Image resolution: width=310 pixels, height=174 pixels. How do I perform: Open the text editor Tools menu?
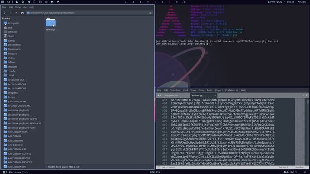tap(209, 90)
